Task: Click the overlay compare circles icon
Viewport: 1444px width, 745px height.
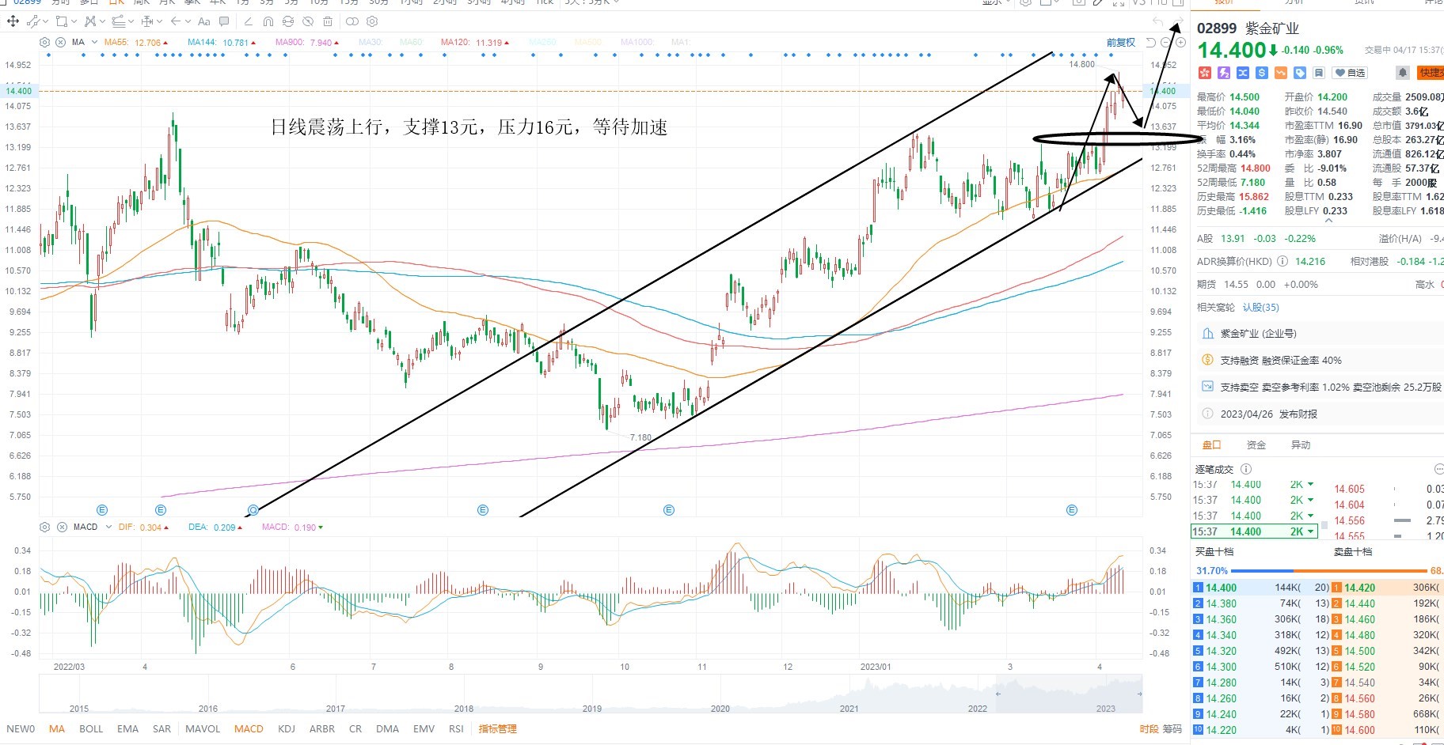Action: coord(352,21)
